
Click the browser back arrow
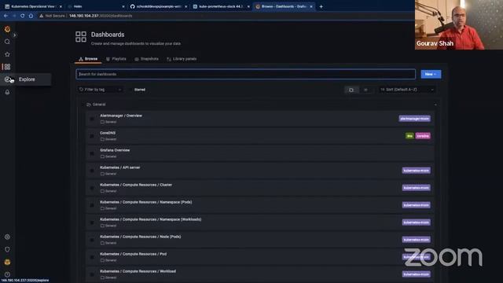click(6, 16)
